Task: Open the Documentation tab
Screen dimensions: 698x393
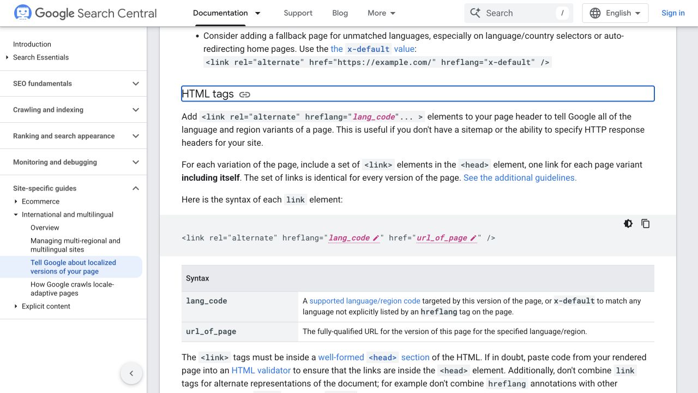Action: (220, 13)
